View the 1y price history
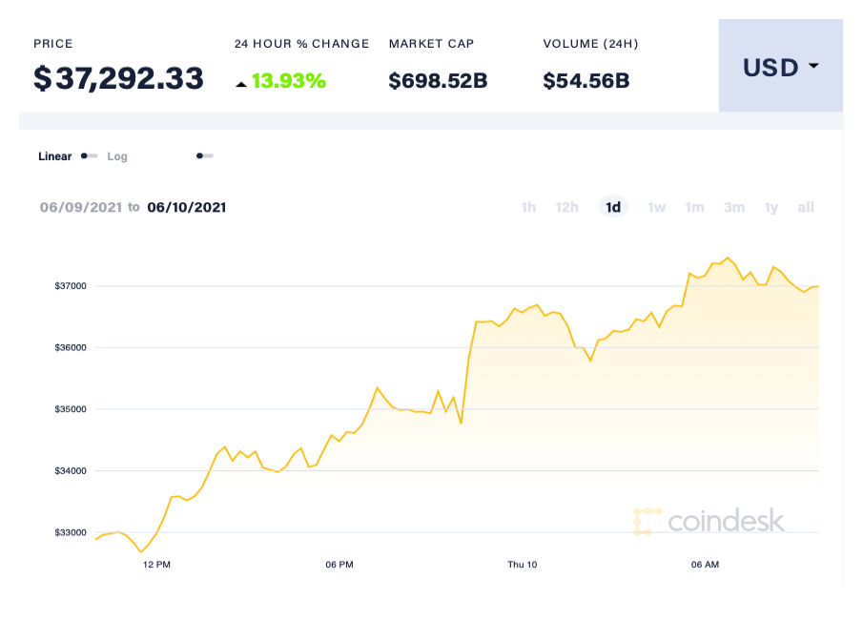This screenshot has width=863, height=641. 771,207
